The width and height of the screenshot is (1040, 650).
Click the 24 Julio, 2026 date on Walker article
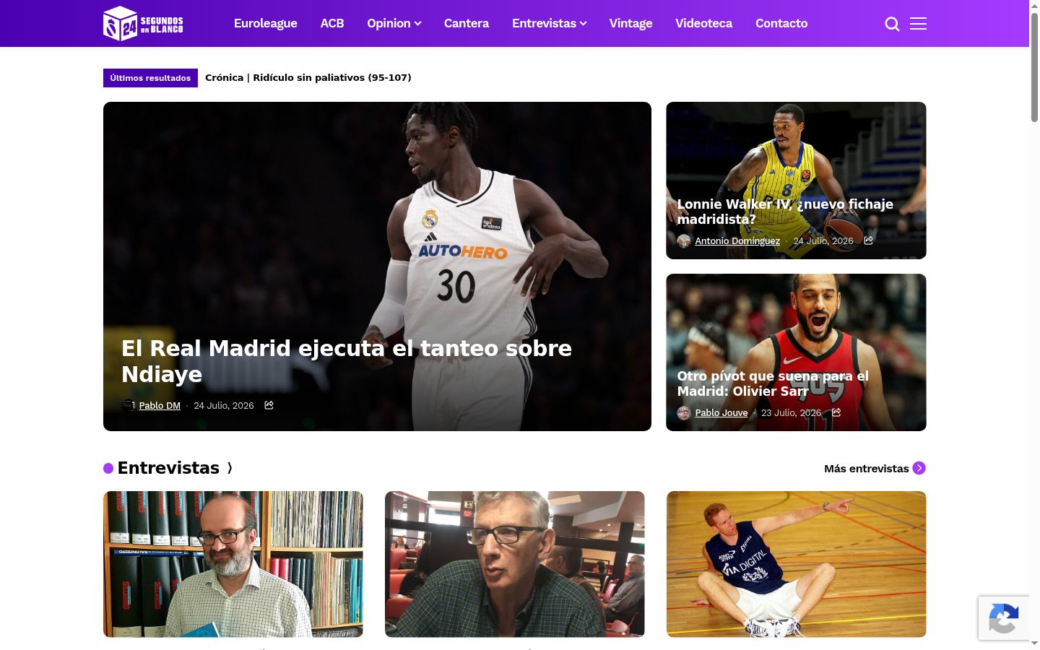click(823, 240)
